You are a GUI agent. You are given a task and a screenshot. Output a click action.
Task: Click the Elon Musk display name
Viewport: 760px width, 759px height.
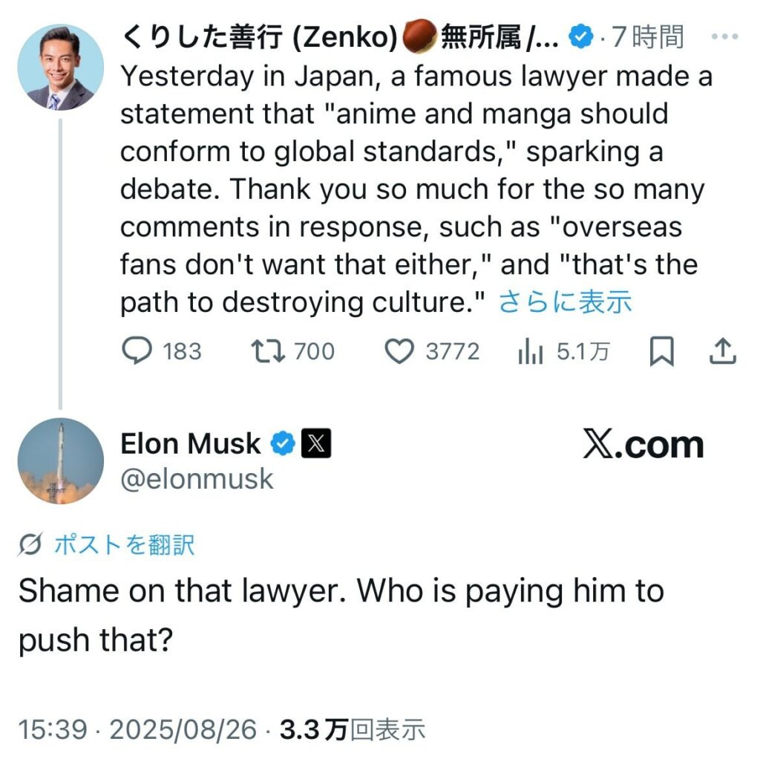191,443
